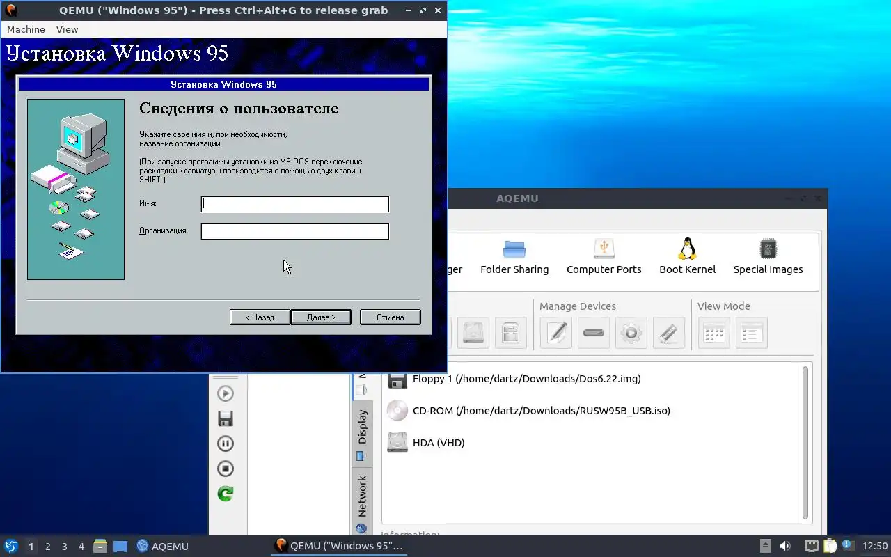
Task: Reset the VM with green arrow icon
Action: click(226, 494)
